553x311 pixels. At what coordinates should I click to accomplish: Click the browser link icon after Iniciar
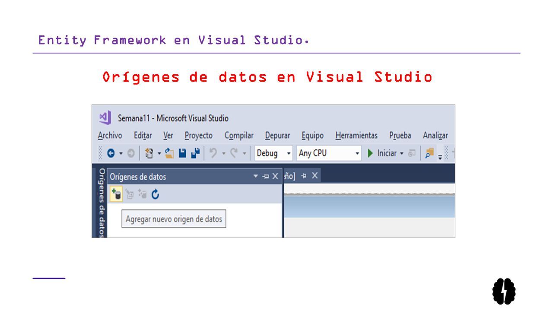coord(412,153)
